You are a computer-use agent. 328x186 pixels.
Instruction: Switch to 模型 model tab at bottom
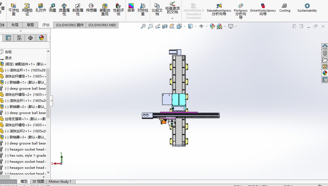(x=24, y=182)
